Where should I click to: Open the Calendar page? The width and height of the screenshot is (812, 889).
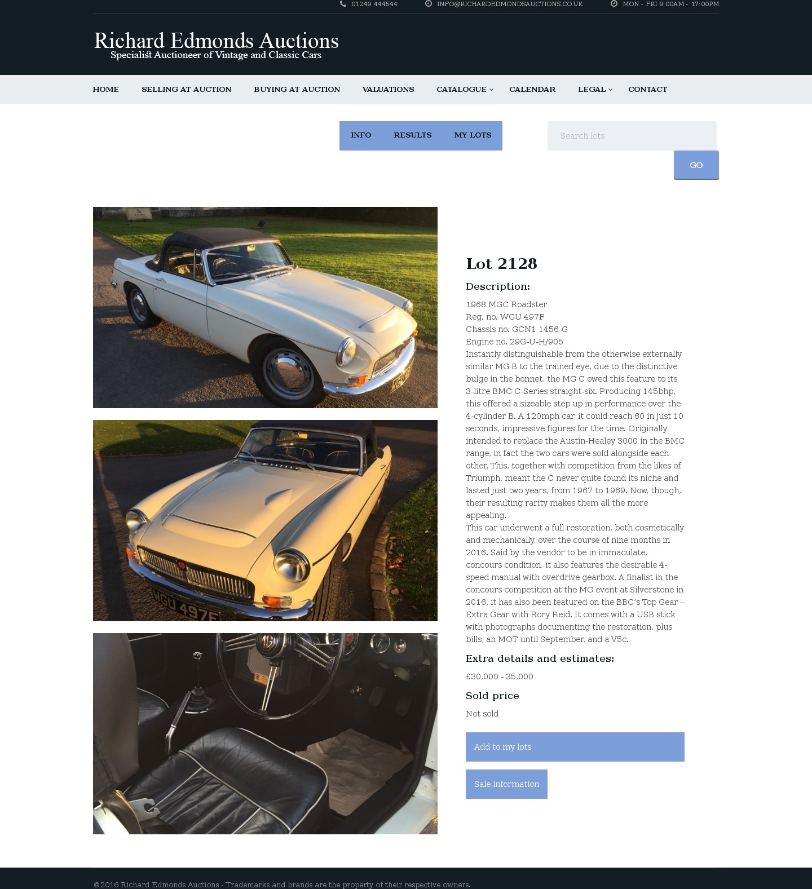(x=532, y=90)
